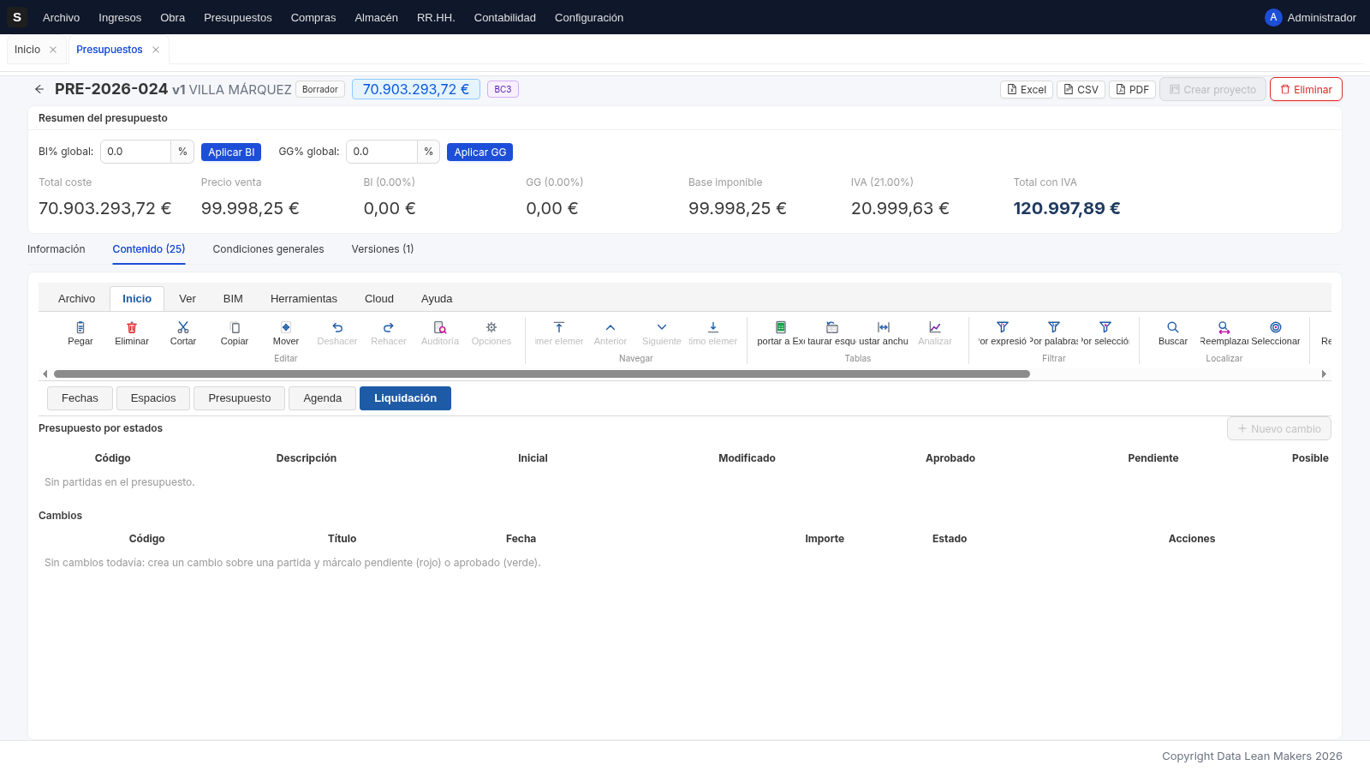This screenshot has height=771, width=1370.
Task: Open the Versiones (1) tab
Action: pos(383,249)
